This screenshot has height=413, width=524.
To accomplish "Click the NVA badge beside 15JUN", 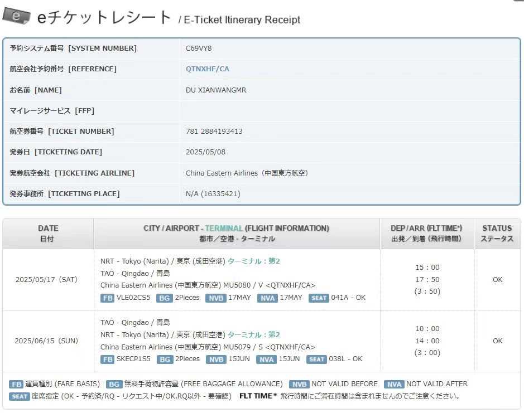I will 267,359.
